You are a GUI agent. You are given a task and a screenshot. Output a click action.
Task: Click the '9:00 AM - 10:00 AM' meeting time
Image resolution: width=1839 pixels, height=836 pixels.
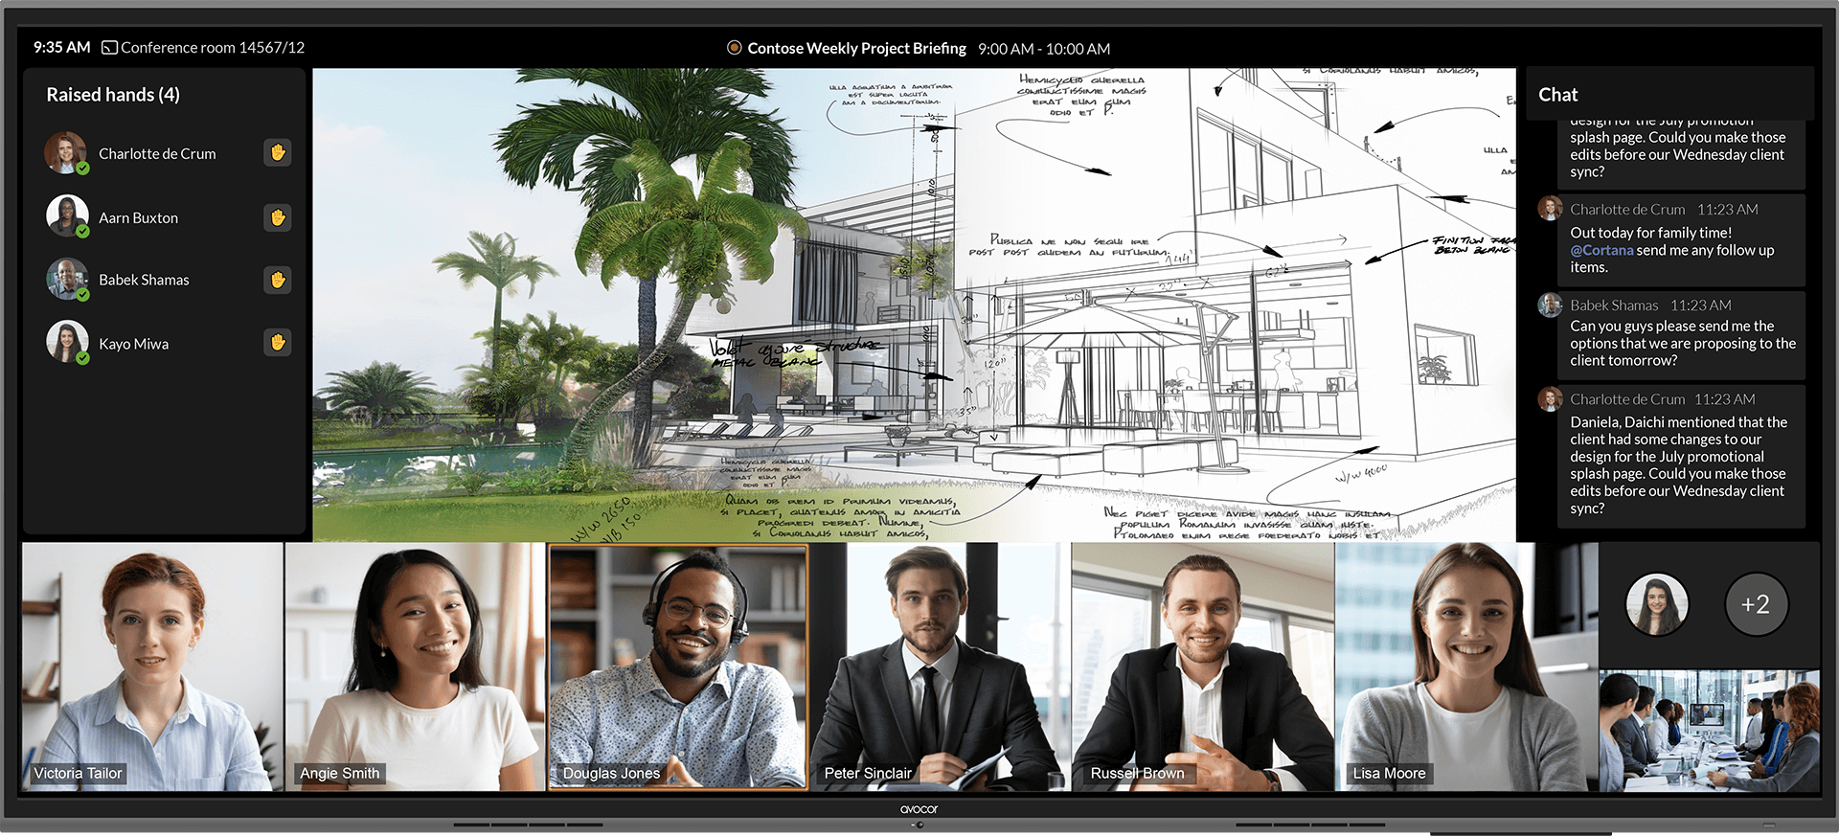pyautogui.click(x=1044, y=49)
